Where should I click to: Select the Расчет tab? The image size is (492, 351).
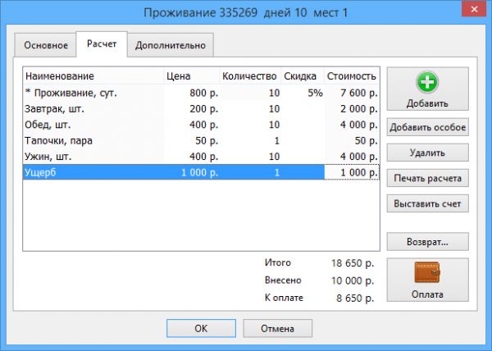pos(102,44)
